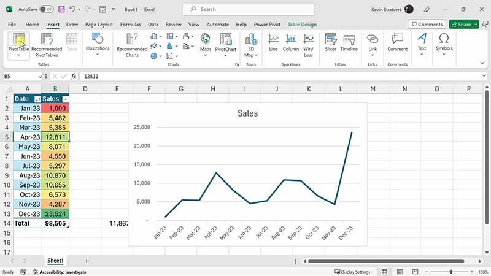Insert a Line sparkline

pyautogui.click(x=273, y=42)
